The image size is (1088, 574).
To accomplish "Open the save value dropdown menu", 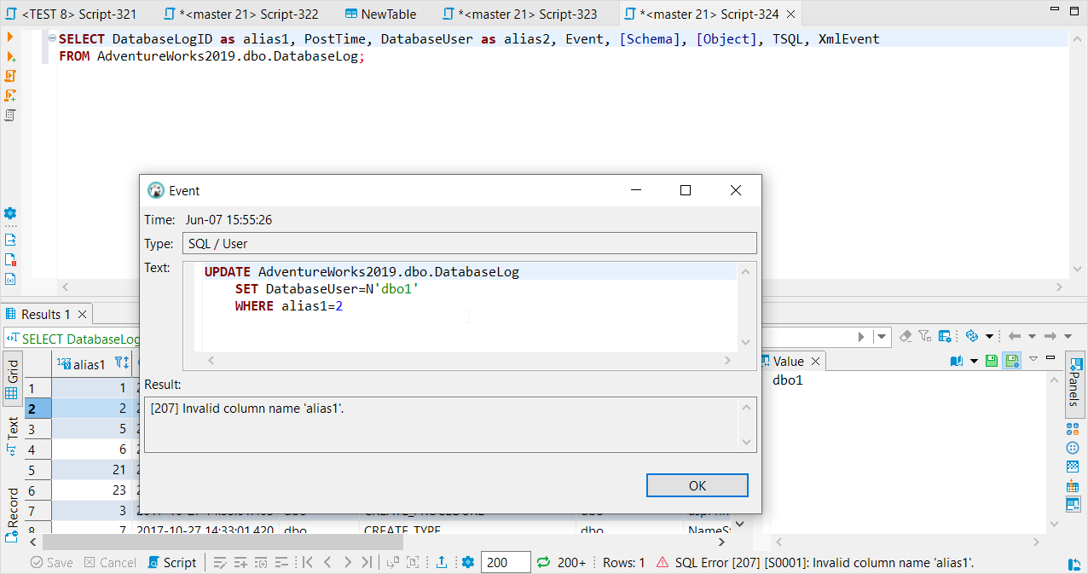I will tap(975, 360).
